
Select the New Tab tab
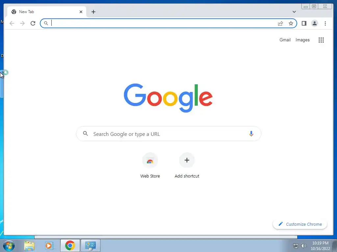click(x=47, y=12)
